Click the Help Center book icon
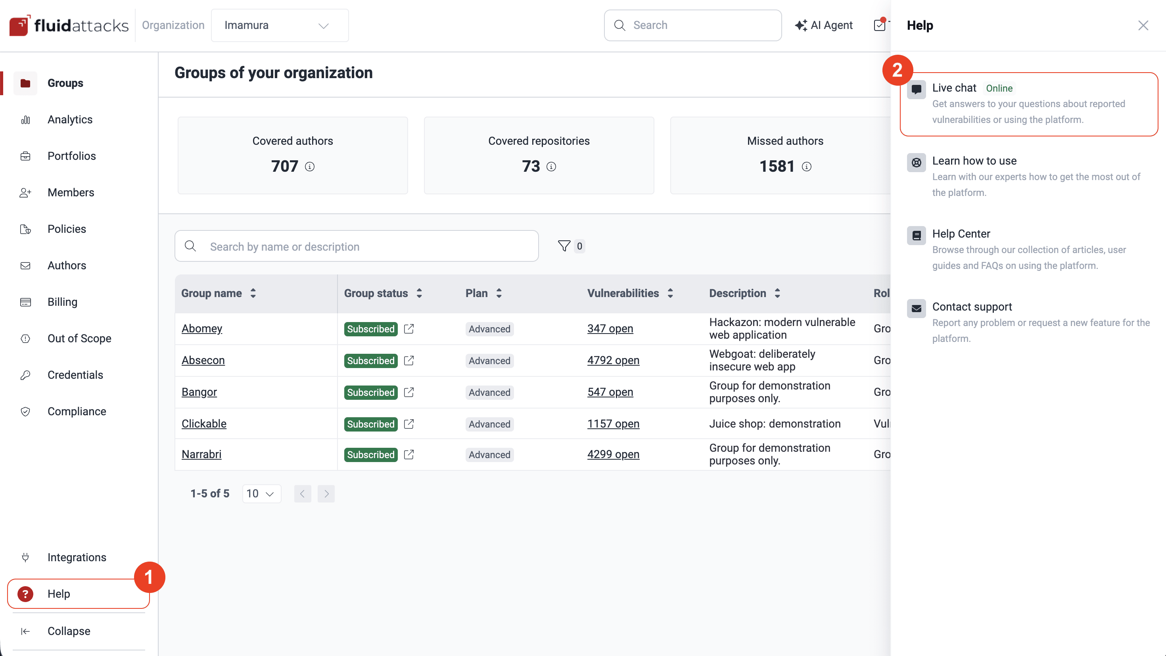 click(917, 235)
